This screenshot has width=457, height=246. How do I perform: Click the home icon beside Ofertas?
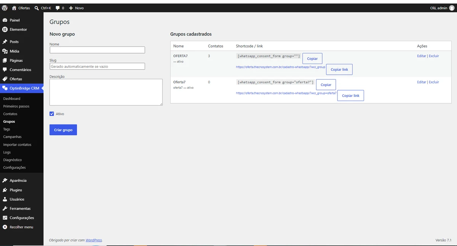14,8
